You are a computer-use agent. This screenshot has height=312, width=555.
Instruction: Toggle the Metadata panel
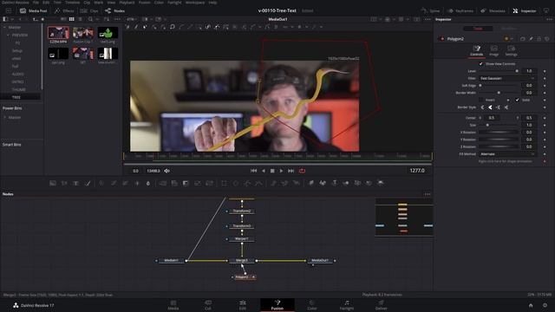493,11
